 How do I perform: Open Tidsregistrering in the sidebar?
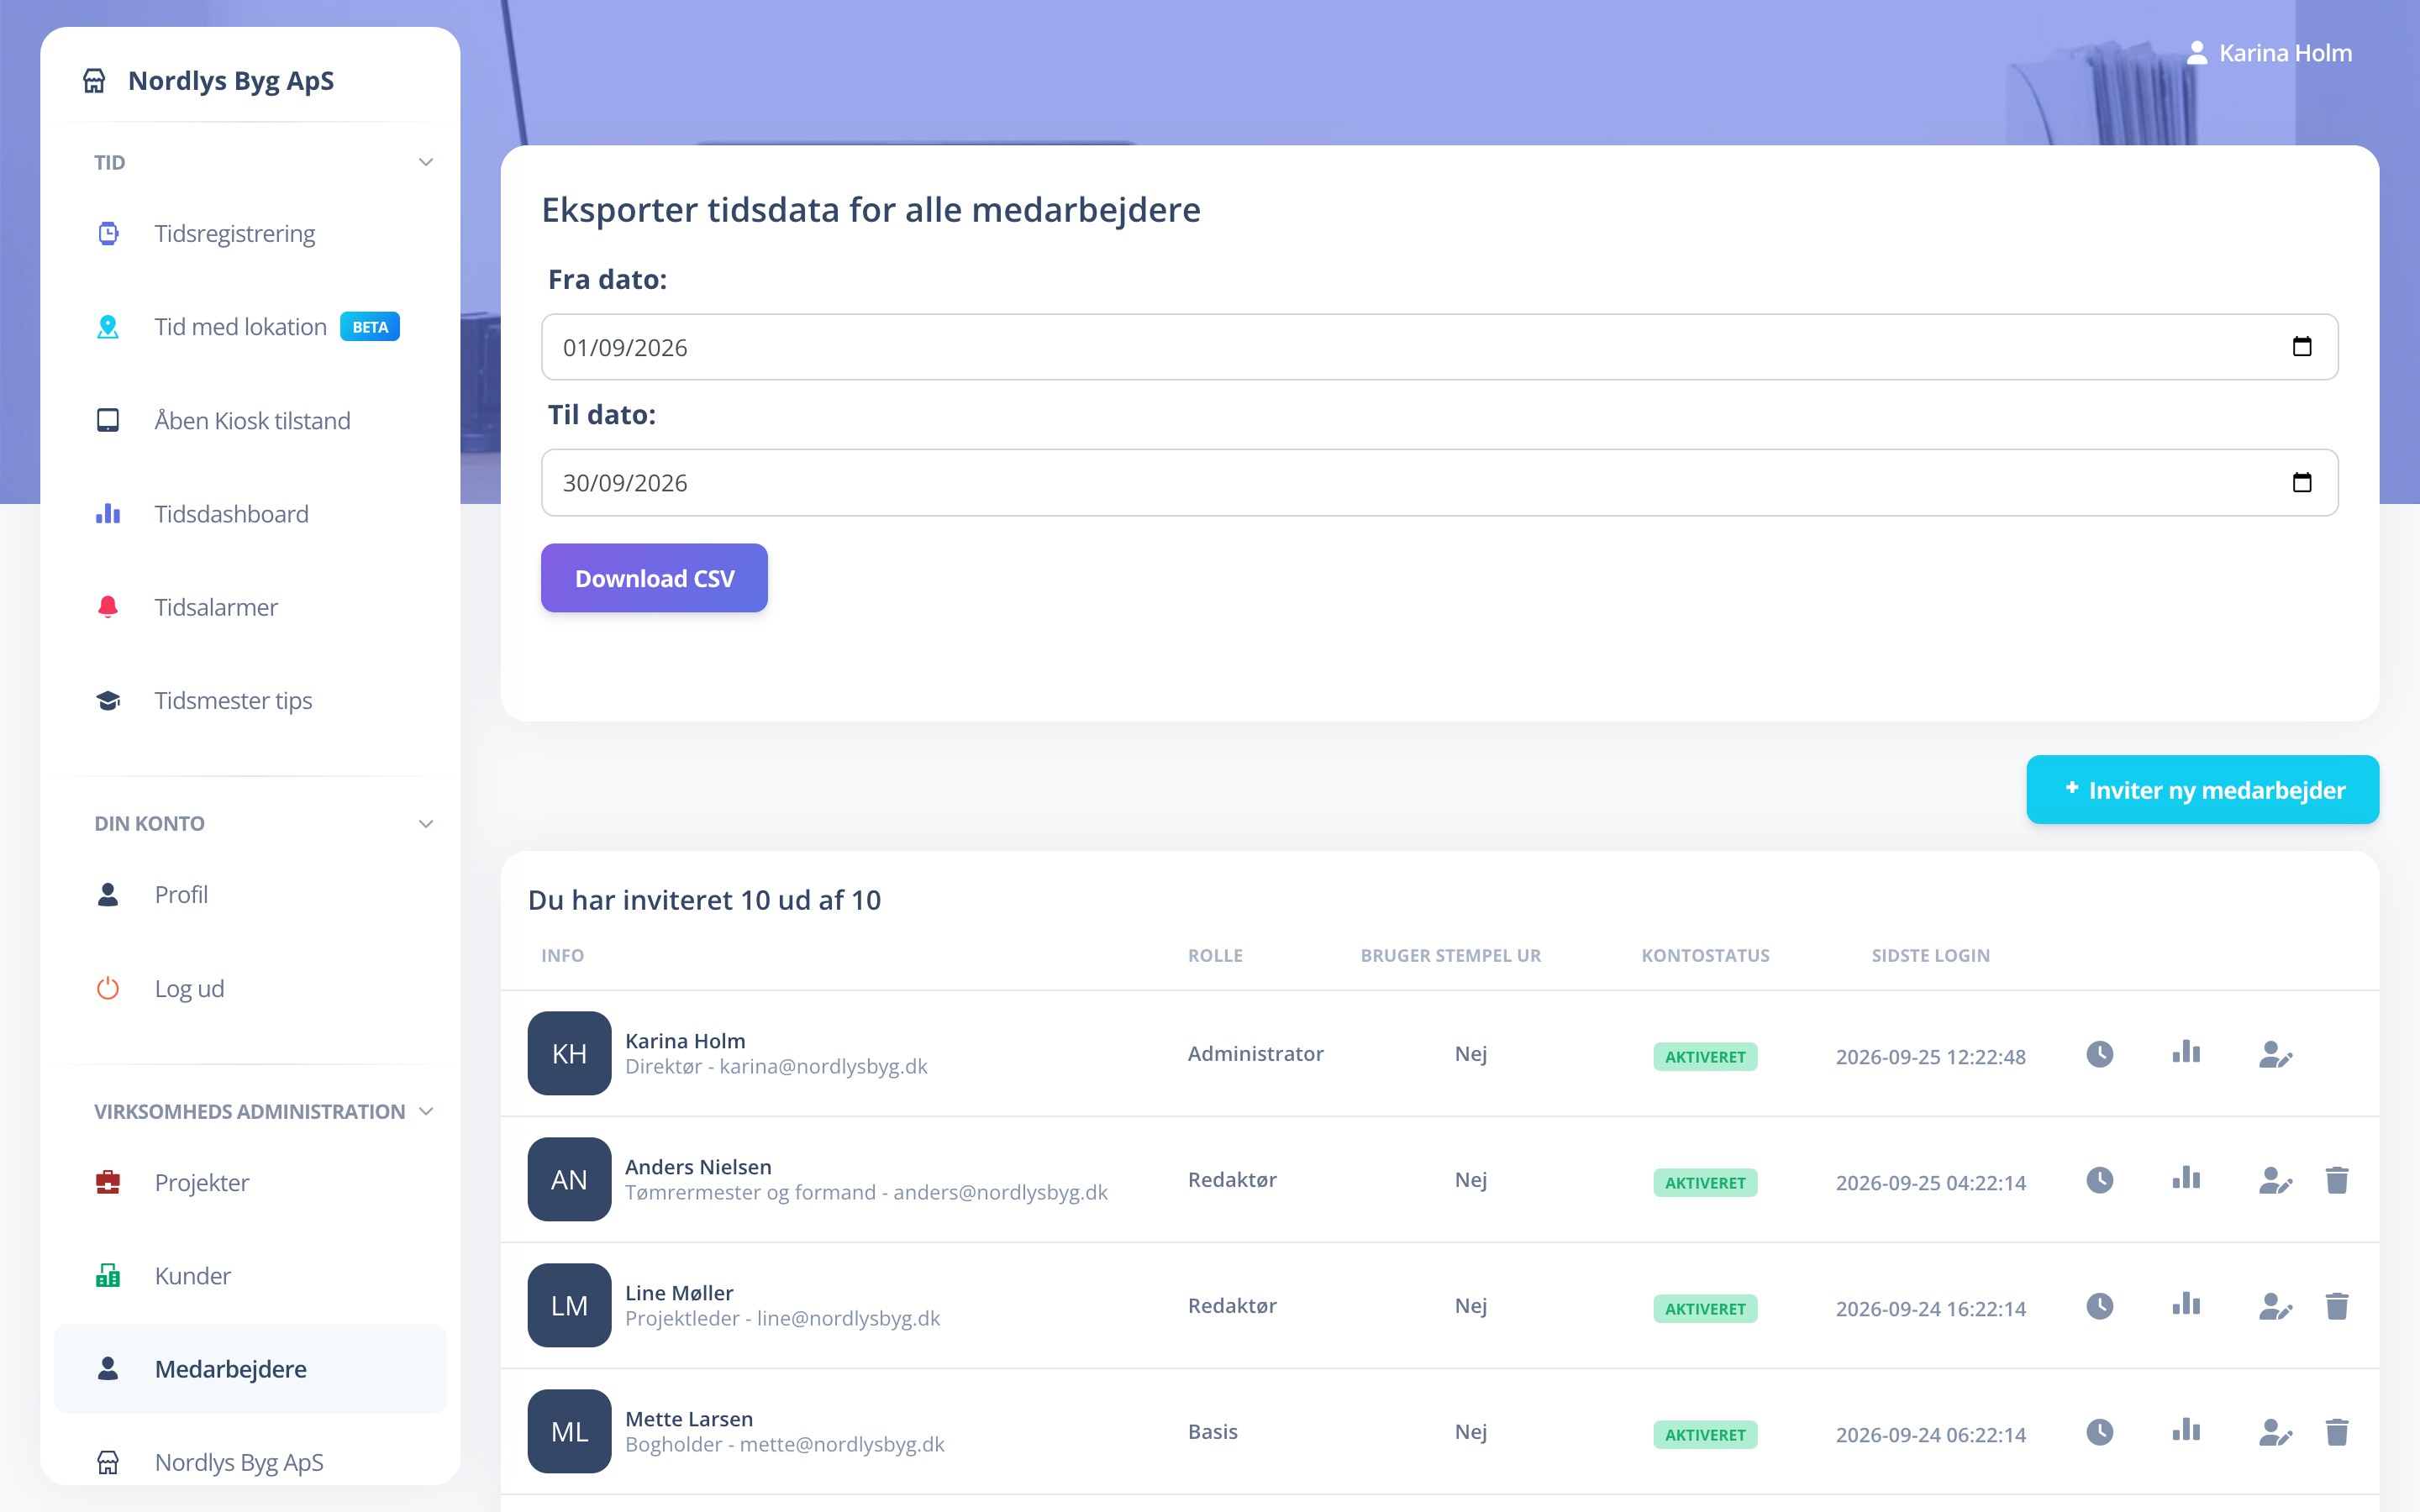coord(250,233)
